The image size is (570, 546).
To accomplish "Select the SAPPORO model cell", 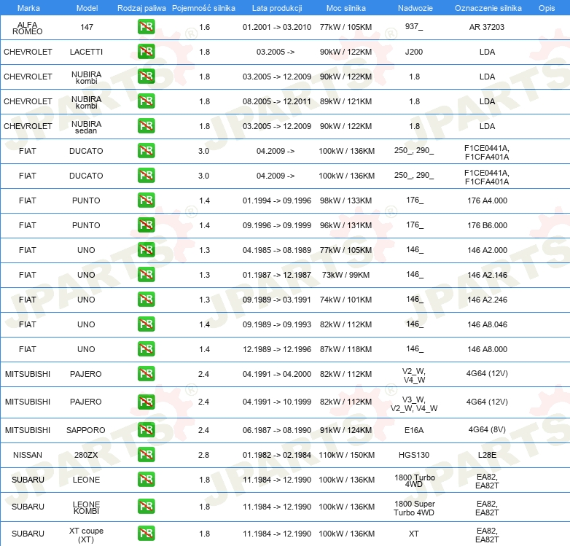I will [86, 430].
